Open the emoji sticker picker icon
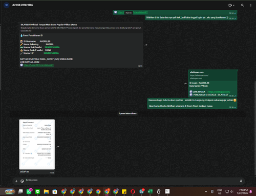256x196 pixels. click(22, 181)
